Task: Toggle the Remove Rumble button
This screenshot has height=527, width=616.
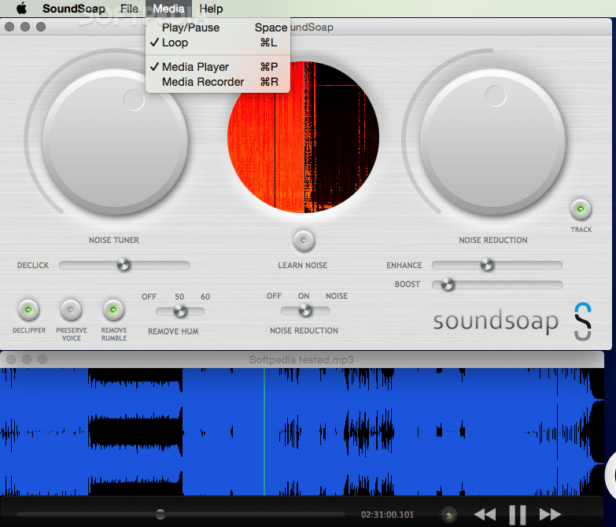Action: coord(113,310)
